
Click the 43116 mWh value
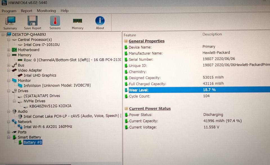(213, 83)
